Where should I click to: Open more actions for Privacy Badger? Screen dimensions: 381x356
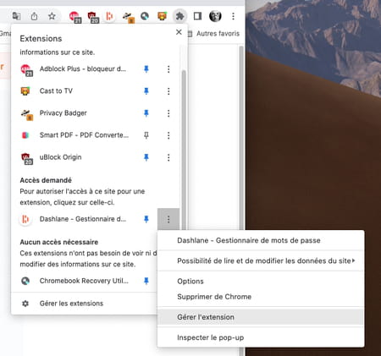[x=168, y=113]
